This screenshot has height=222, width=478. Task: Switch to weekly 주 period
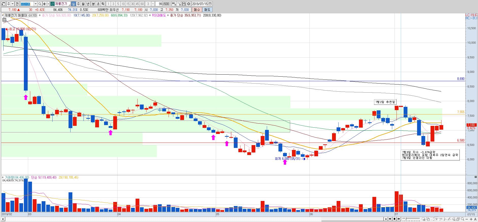click(78, 4)
